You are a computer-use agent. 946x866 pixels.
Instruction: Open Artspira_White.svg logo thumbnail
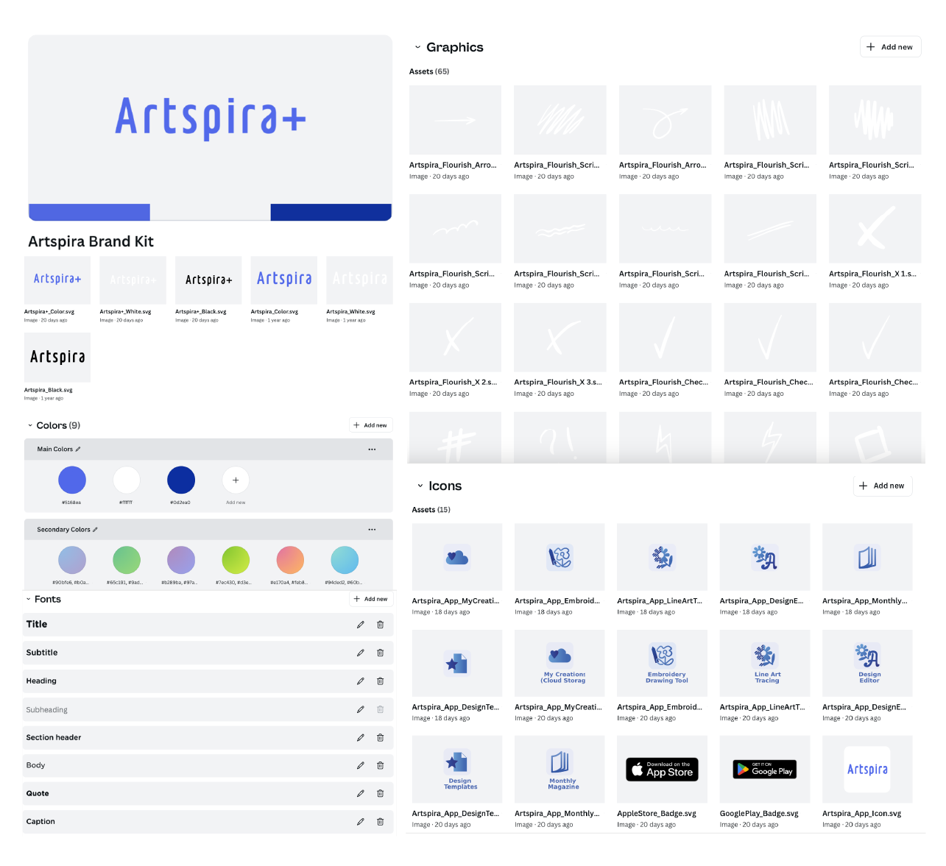pos(359,280)
